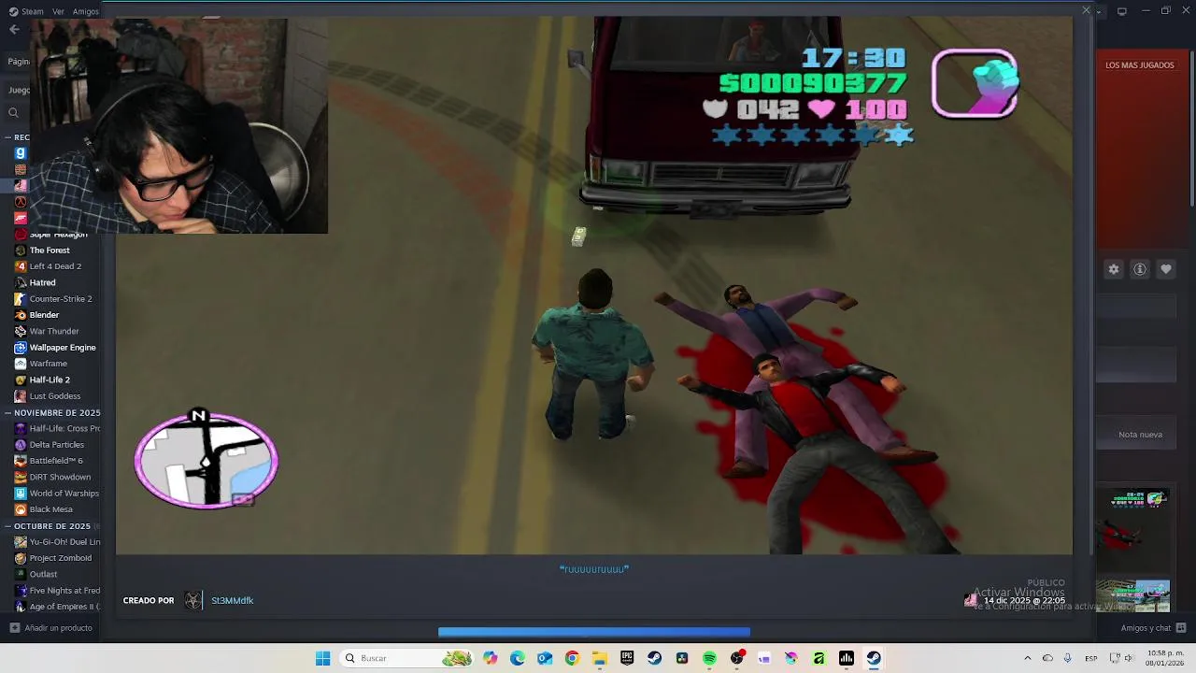The width and height of the screenshot is (1196, 673).
Task: Open game settings gear icon
Action: [1114, 269]
